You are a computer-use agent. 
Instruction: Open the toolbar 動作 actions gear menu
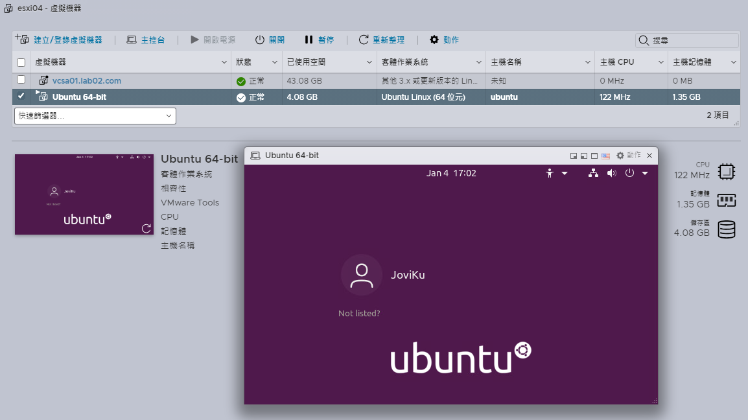(444, 40)
